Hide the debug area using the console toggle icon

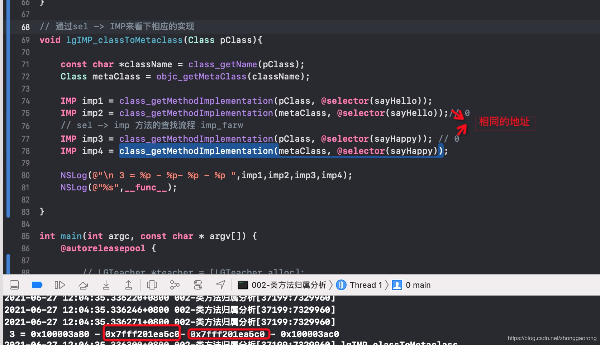[x=14, y=285]
